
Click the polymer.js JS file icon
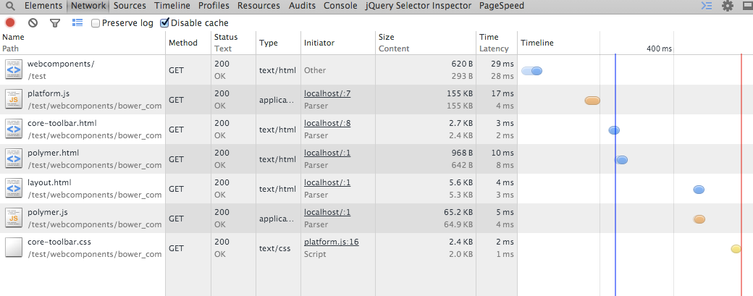[14, 219]
